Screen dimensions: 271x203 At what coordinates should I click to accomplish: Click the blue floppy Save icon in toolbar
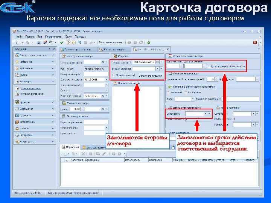(x=39, y=42)
